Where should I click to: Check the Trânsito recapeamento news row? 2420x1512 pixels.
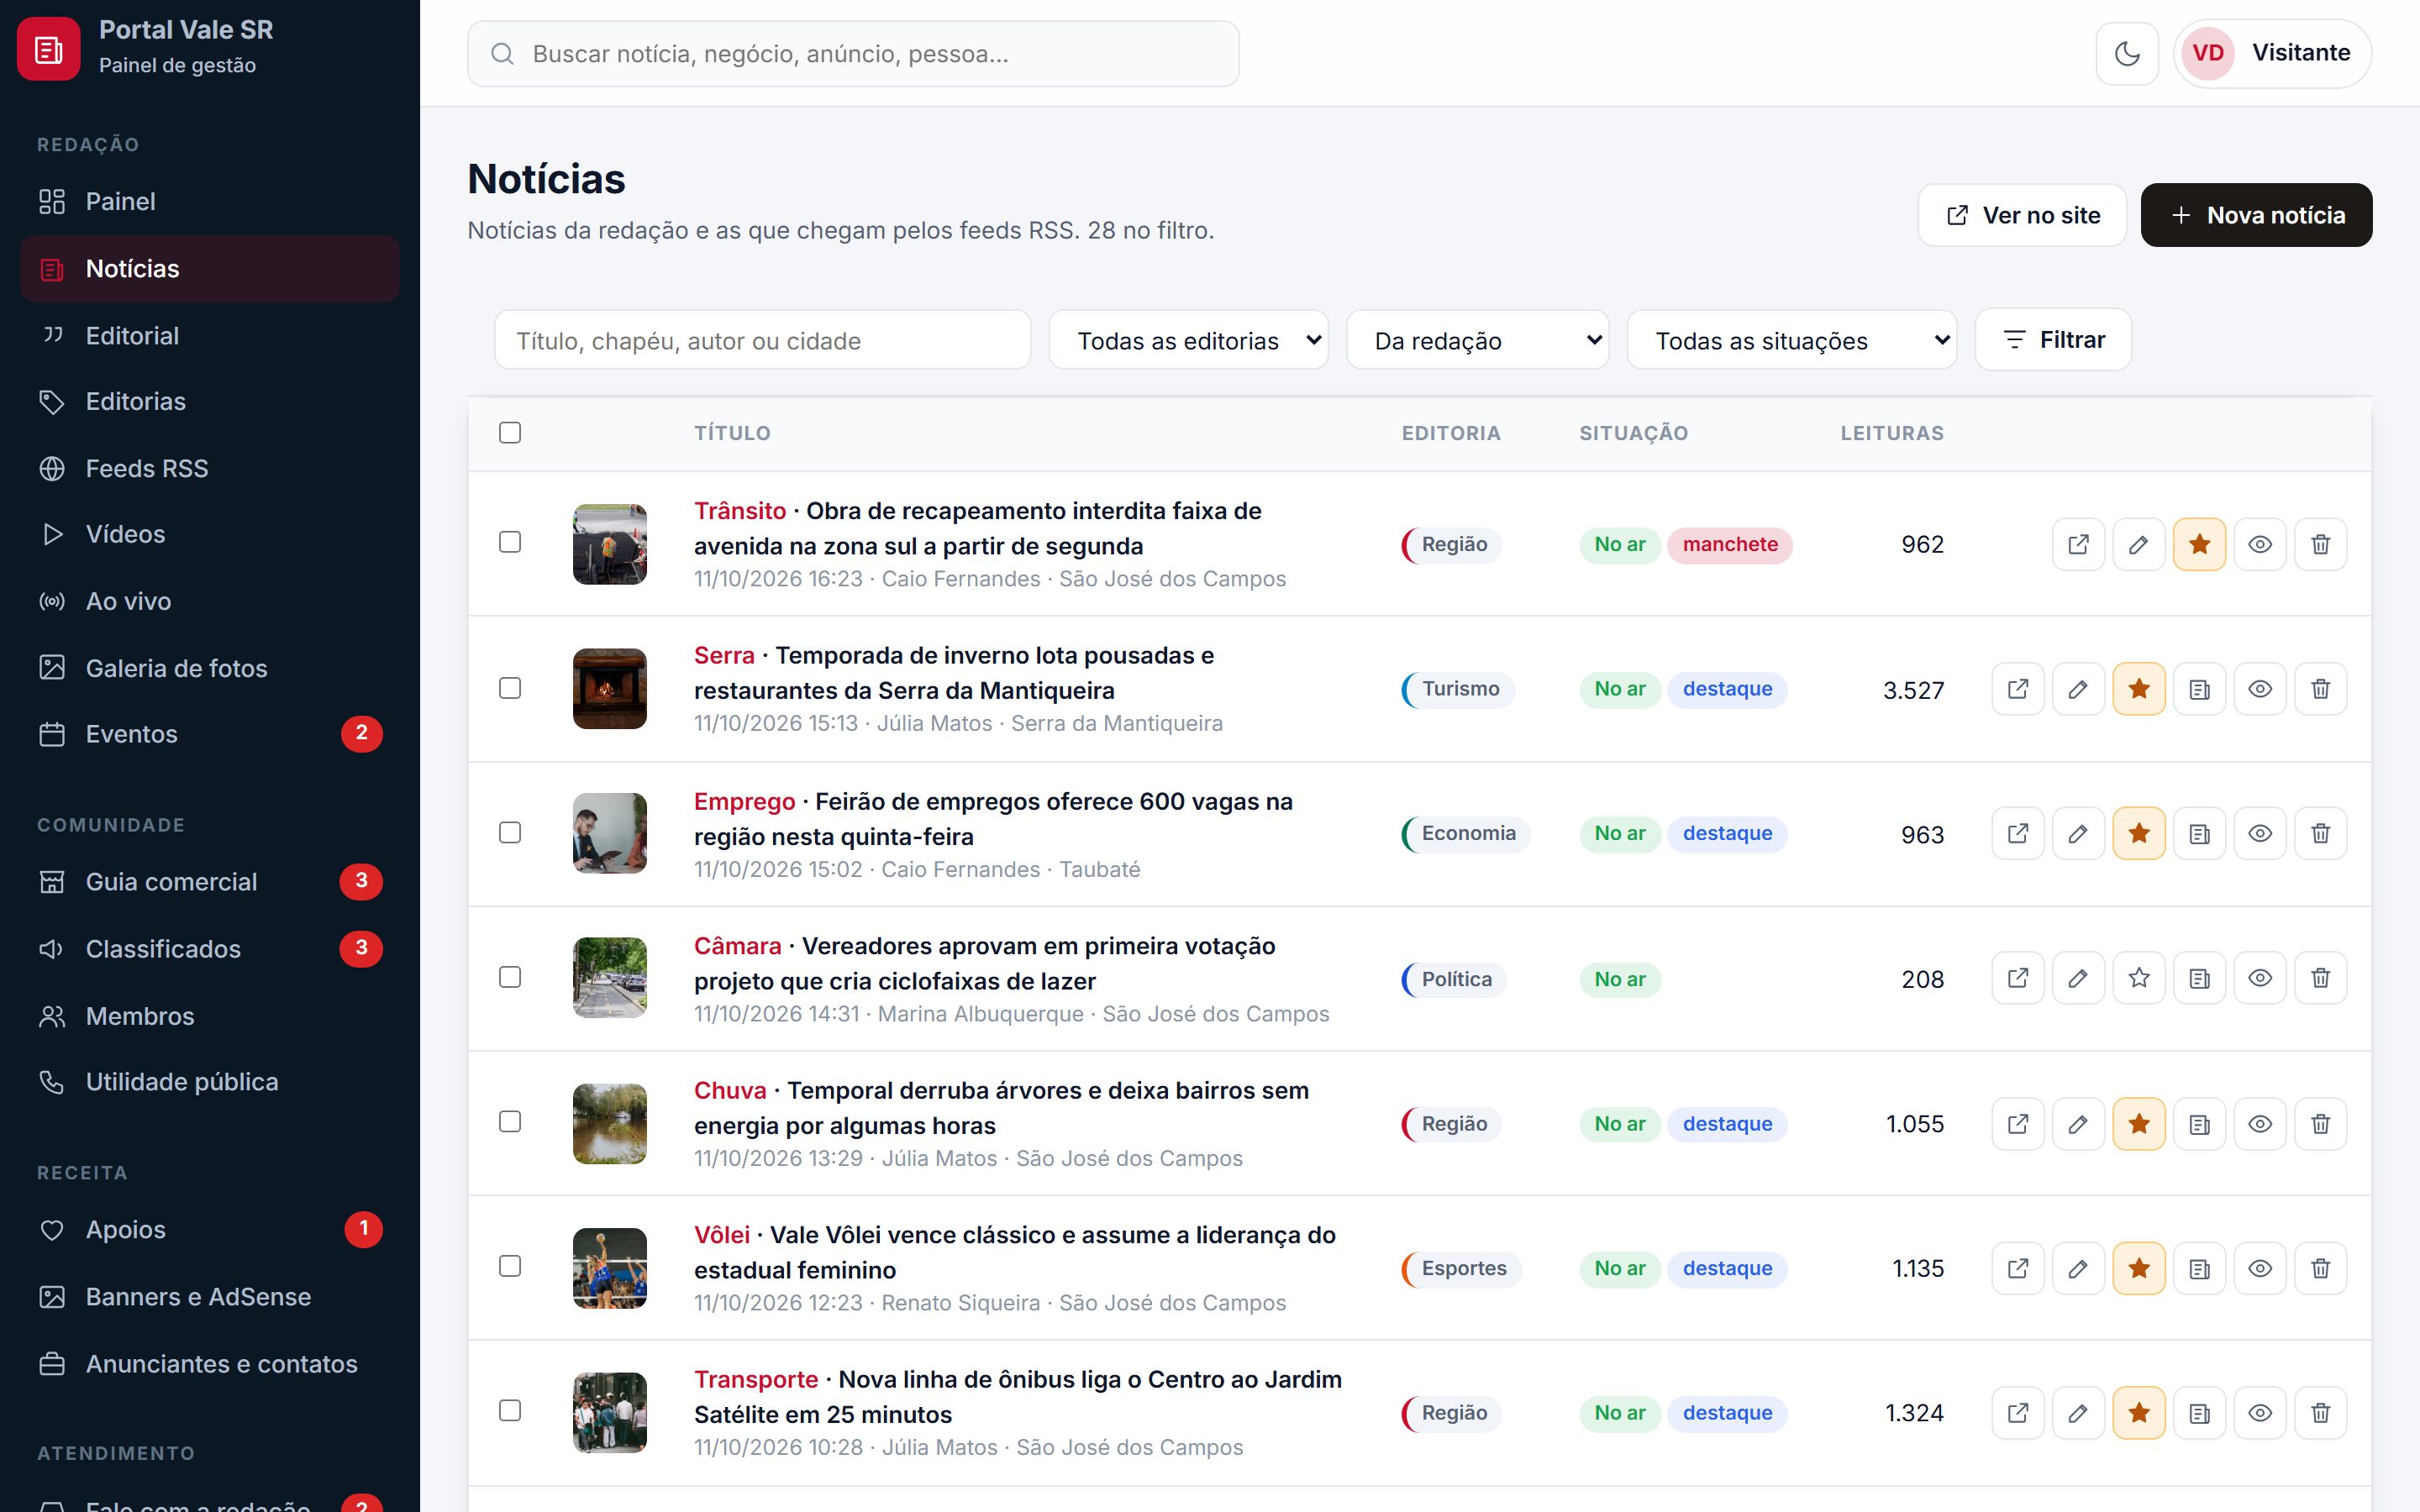(x=510, y=542)
